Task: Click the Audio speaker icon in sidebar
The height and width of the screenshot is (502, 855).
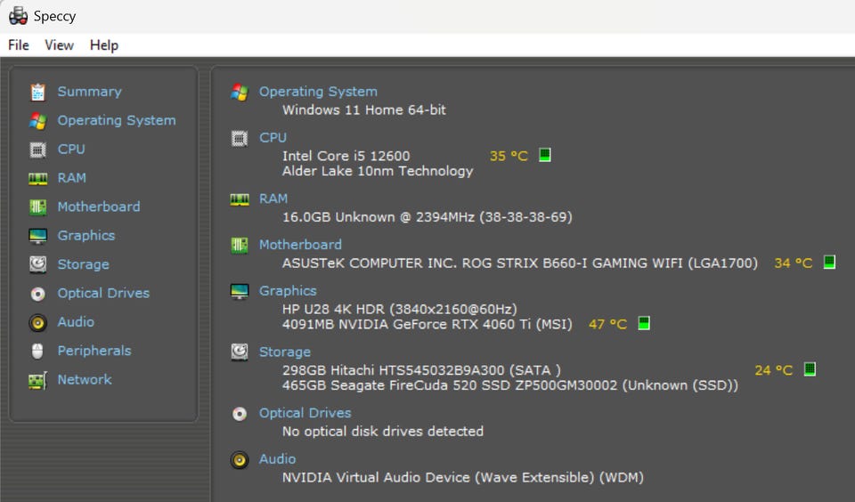Action: pyautogui.click(x=37, y=323)
